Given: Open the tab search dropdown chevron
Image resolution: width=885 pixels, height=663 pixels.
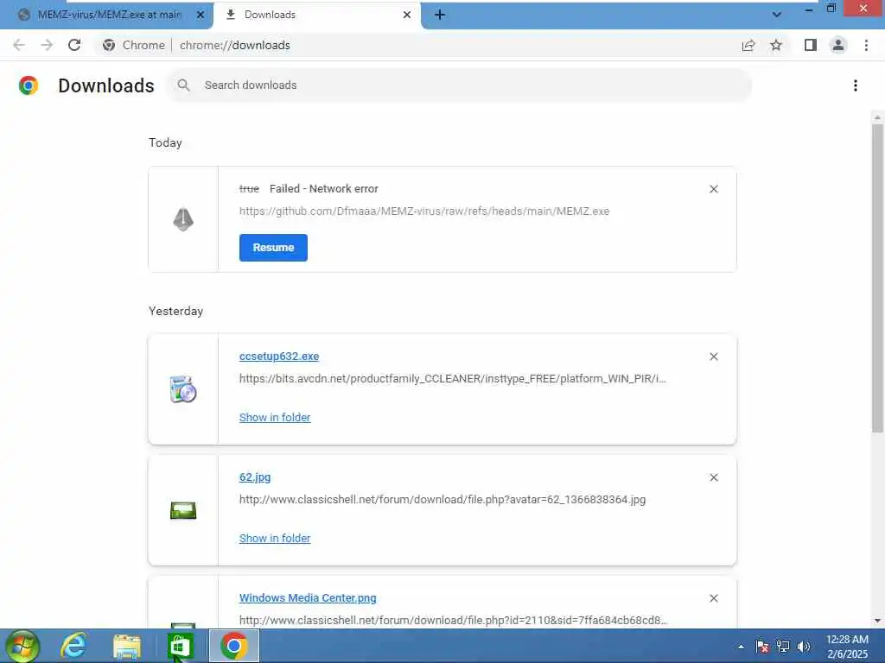Looking at the screenshot, I should click(777, 15).
